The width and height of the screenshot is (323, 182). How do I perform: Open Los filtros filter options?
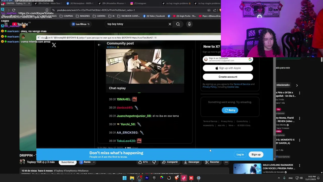(80, 24)
